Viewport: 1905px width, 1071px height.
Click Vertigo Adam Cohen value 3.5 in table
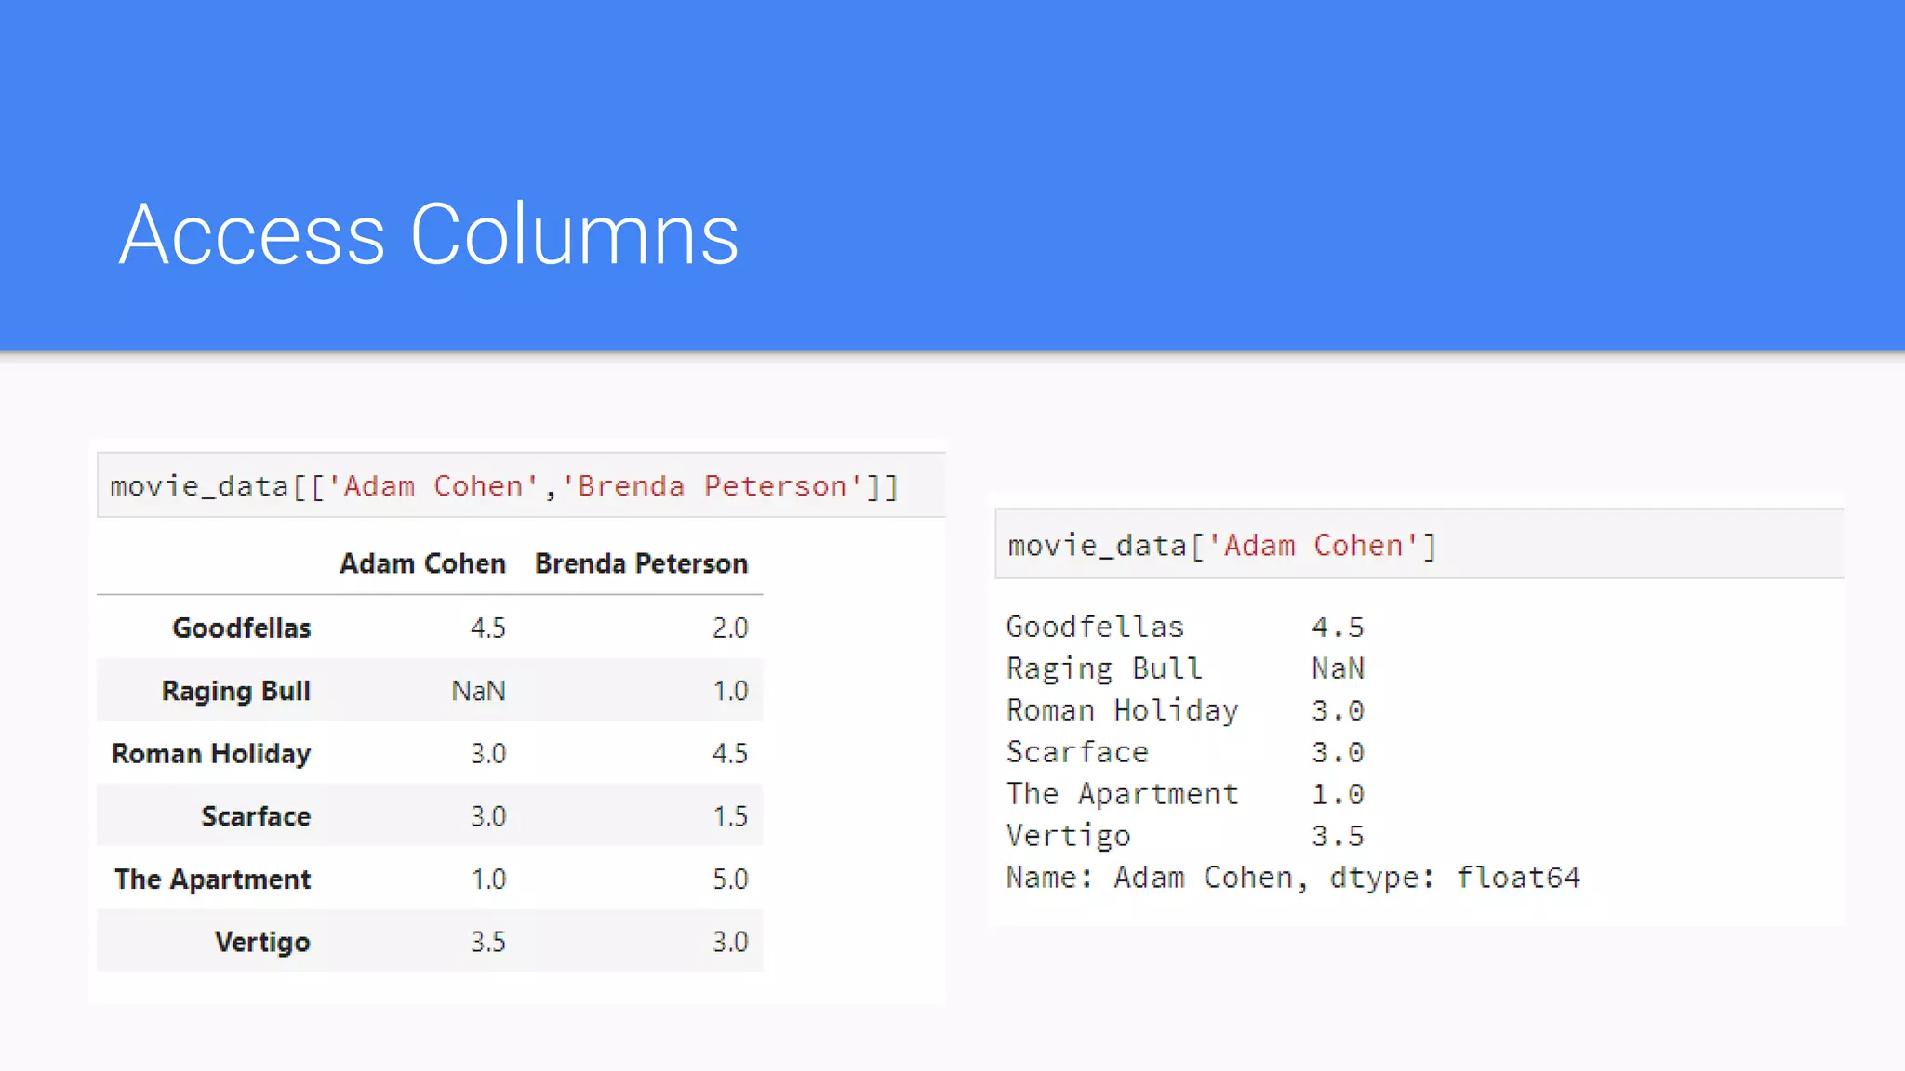(488, 942)
